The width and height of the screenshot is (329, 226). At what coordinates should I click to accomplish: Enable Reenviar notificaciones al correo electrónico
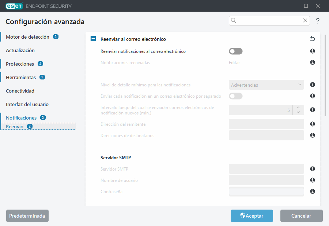click(x=235, y=51)
